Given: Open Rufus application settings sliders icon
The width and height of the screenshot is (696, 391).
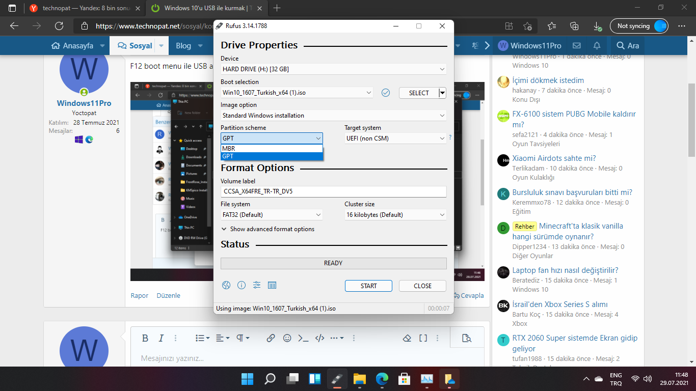Looking at the screenshot, I should click(257, 286).
